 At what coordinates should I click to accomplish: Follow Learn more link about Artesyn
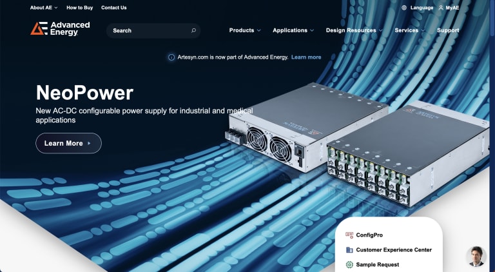[306, 57]
